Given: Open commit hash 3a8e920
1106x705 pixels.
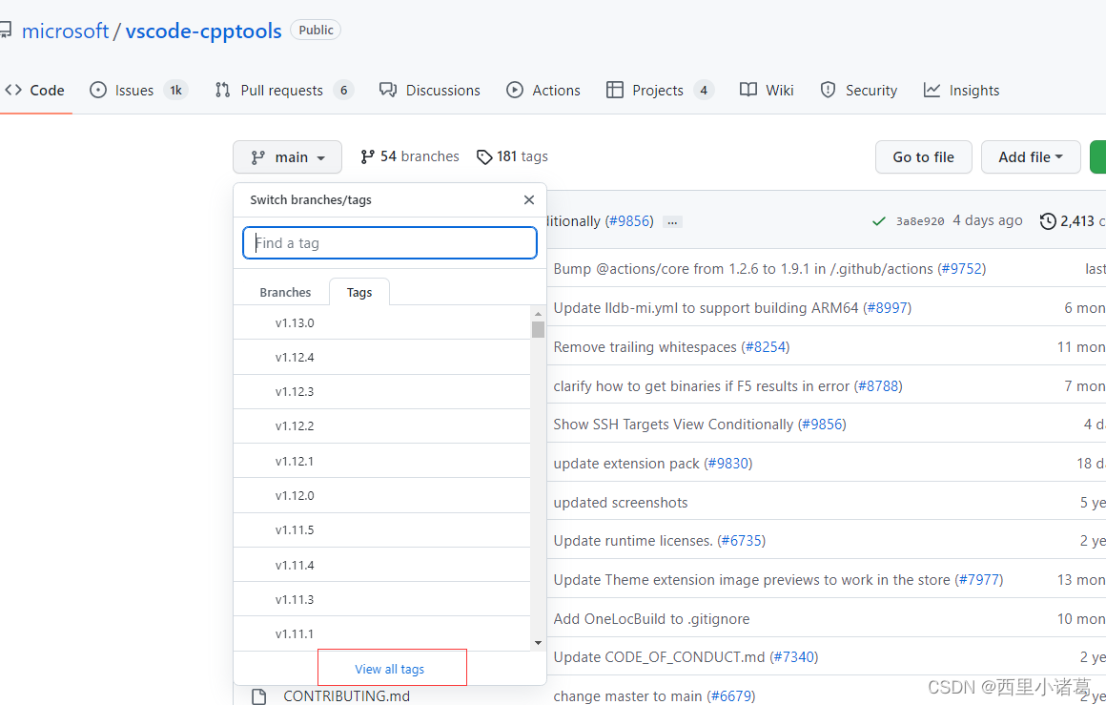Looking at the screenshot, I should (920, 221).
